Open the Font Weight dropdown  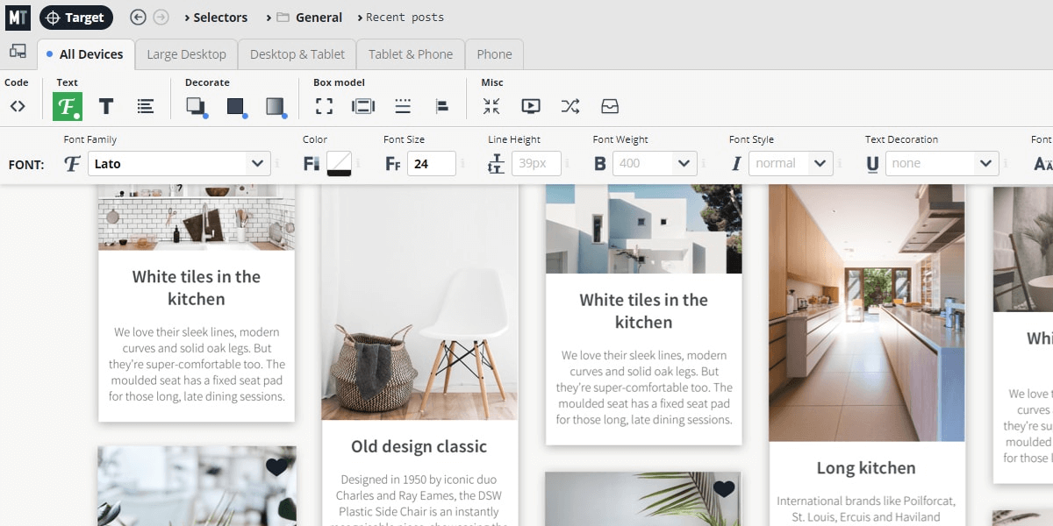(654, 163)
